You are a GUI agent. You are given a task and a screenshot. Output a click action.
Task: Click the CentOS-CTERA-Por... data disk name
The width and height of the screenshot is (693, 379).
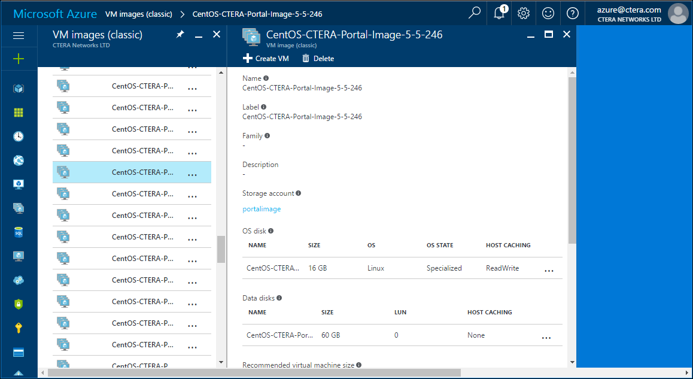pyautogui.click(x=279, y=335)
